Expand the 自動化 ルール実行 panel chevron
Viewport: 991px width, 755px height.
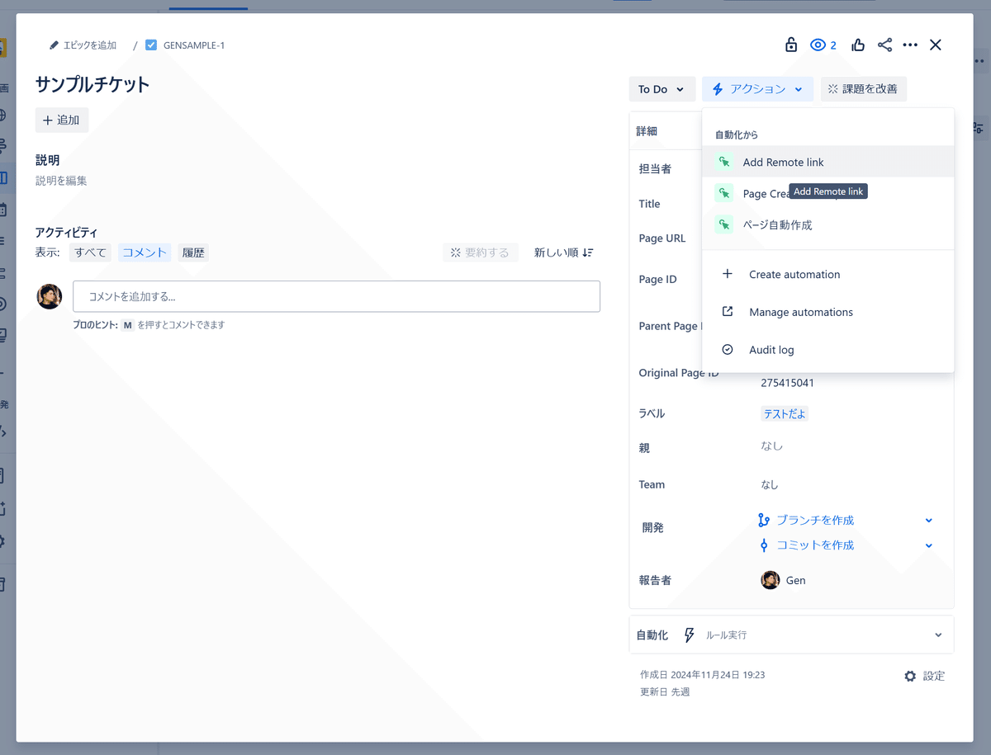pyautogui.click(x=938, y=635)
